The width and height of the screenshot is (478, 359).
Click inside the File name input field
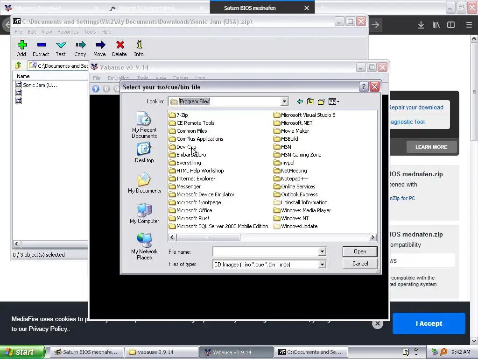pos(266,251)
